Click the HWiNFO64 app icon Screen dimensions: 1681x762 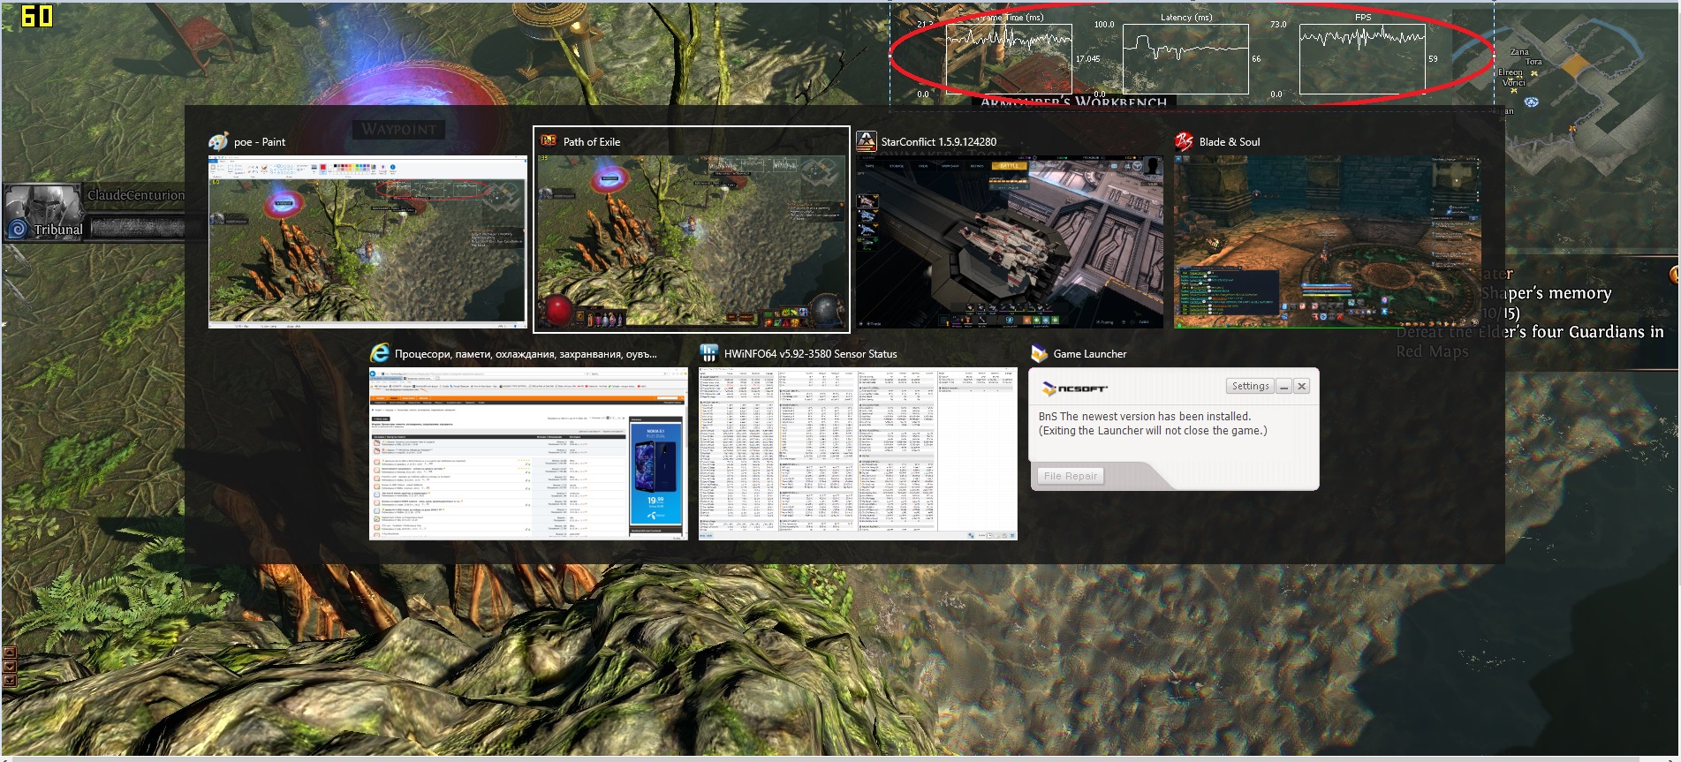(708, 353)
